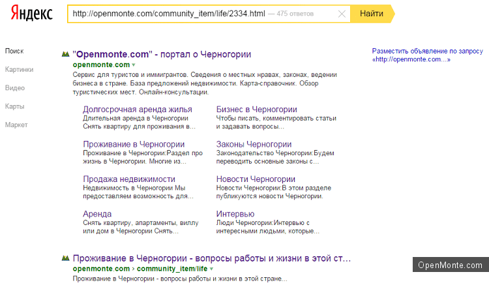This screenshot has height=287, width=489.
Task: Open the Проживание в Черногории - вопросы работы result title
Action: (x=212, y=258)
